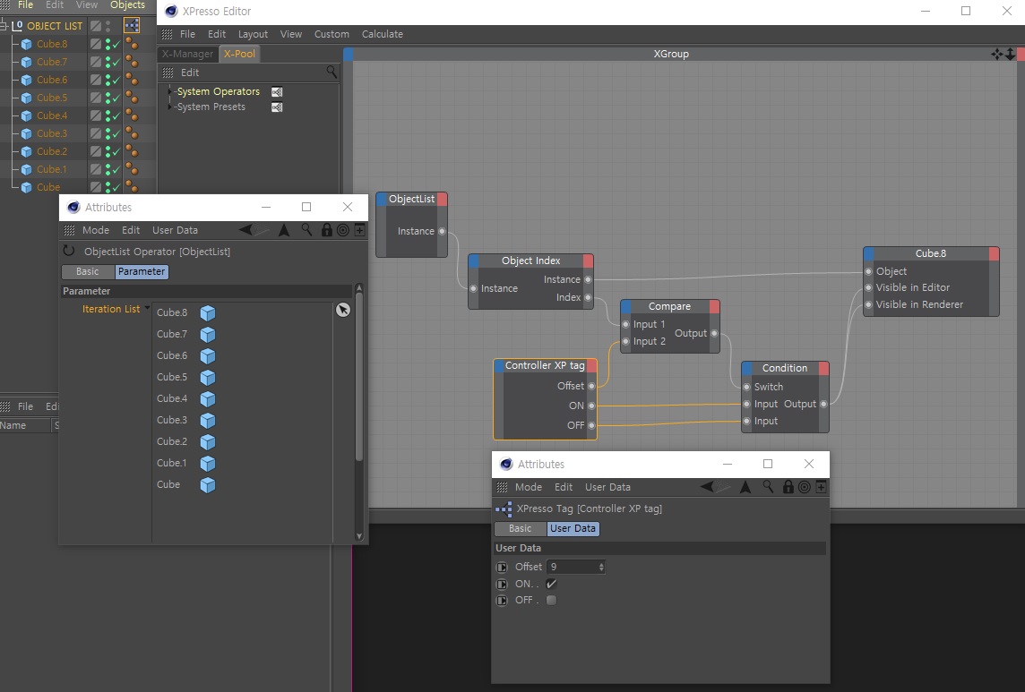Click the Cube.2 phong tag in Object Manager
Image resolution: width=1025 pixels, height=692 pixels.
132,151
